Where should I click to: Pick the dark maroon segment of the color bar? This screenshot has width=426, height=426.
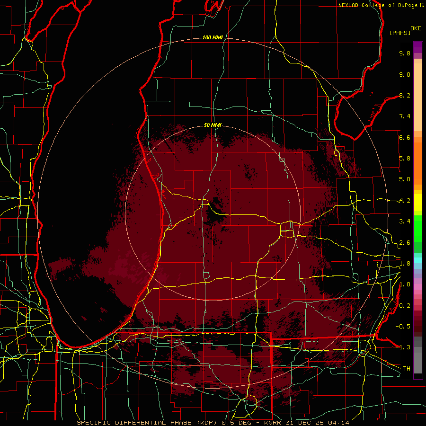pyautogui.click(x=418, y=329)
